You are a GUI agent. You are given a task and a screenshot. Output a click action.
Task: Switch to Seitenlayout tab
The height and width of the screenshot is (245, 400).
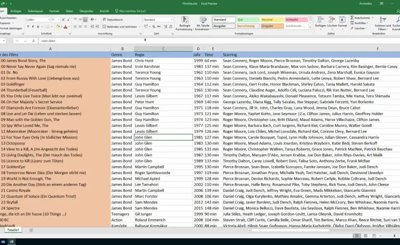(35, 11)
